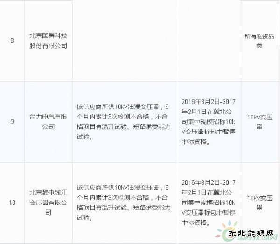Select the 10KV变压器 cell in row 10
Viewport: 280px width, 244px height.
pos(259,202)
